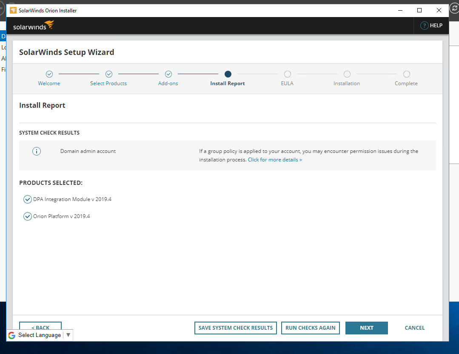This screenshot has height=354, width=459.
Task: Click the PRODUCTS SELECTED heading
Action: point(51,183)
